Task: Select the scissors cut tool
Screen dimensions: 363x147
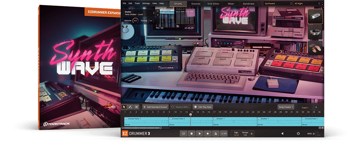Action: tap(136, 107)
